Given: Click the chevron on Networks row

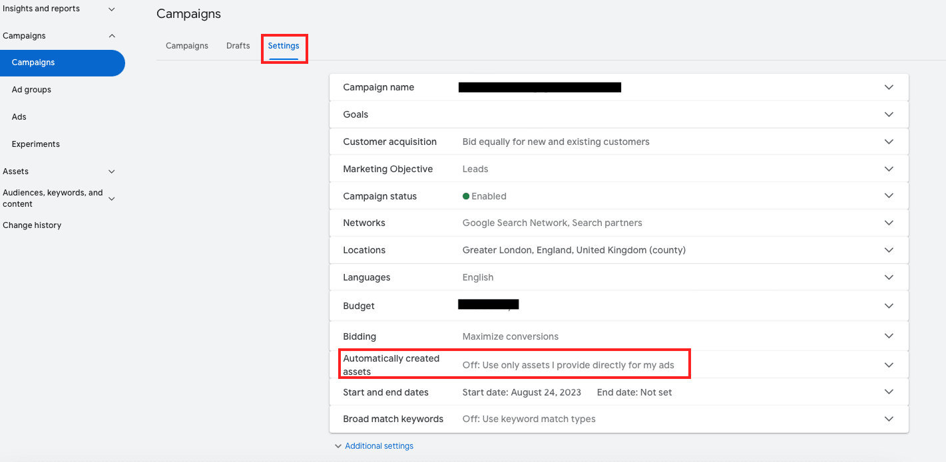Looking at the screenshot, I should click(x=888, y=223).
